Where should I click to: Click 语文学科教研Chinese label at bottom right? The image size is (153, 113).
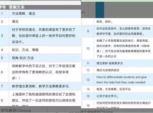coord(97,112)
